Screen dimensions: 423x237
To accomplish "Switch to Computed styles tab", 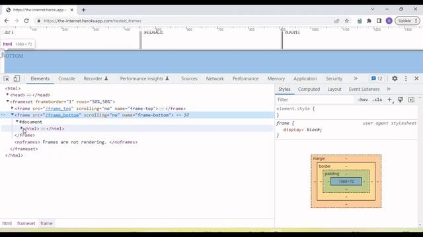I will pyautogui.click(x=309, y=90).
